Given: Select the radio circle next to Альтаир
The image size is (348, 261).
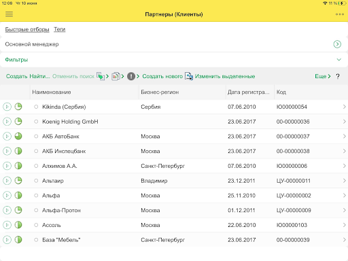Looking at the screenshot, I should click(x=36, y=181).
